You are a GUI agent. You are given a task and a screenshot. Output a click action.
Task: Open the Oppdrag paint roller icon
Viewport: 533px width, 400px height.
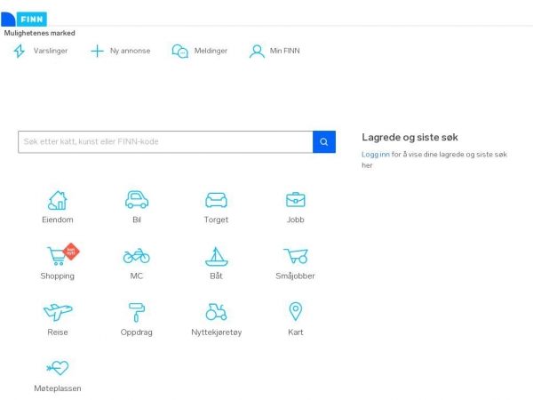click(x=137, y=312)
